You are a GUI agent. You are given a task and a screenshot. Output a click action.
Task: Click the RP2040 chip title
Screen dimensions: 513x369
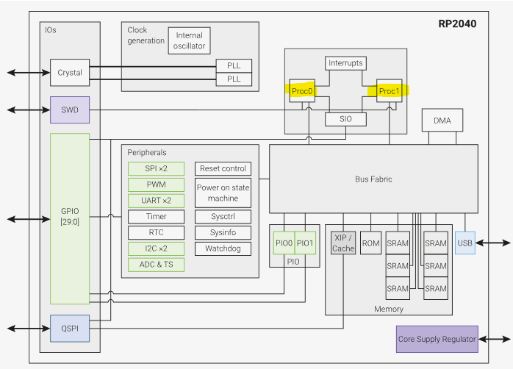(x=457, y=24)
